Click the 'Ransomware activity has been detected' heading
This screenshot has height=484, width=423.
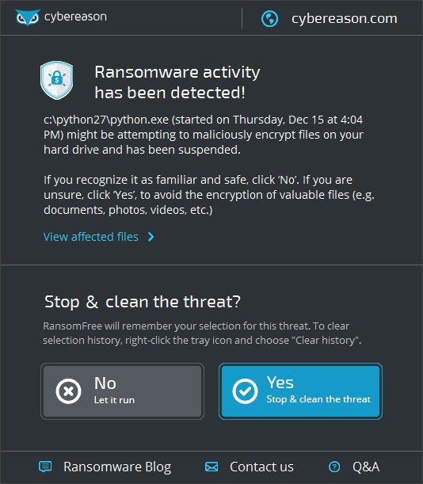click(177, 82)
